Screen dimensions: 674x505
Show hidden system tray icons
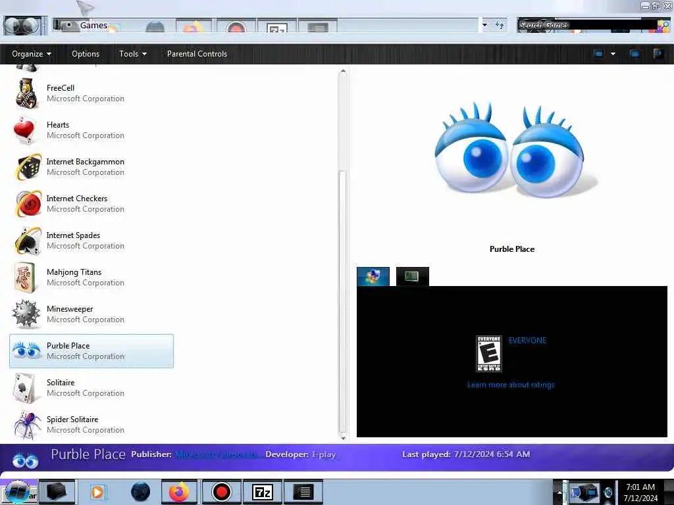coord(559,492)
